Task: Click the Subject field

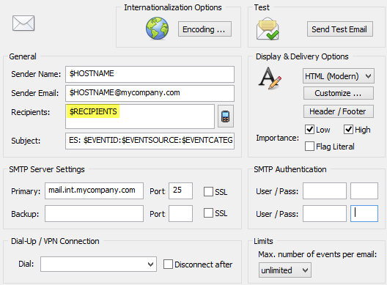Action: coord(150,141)
